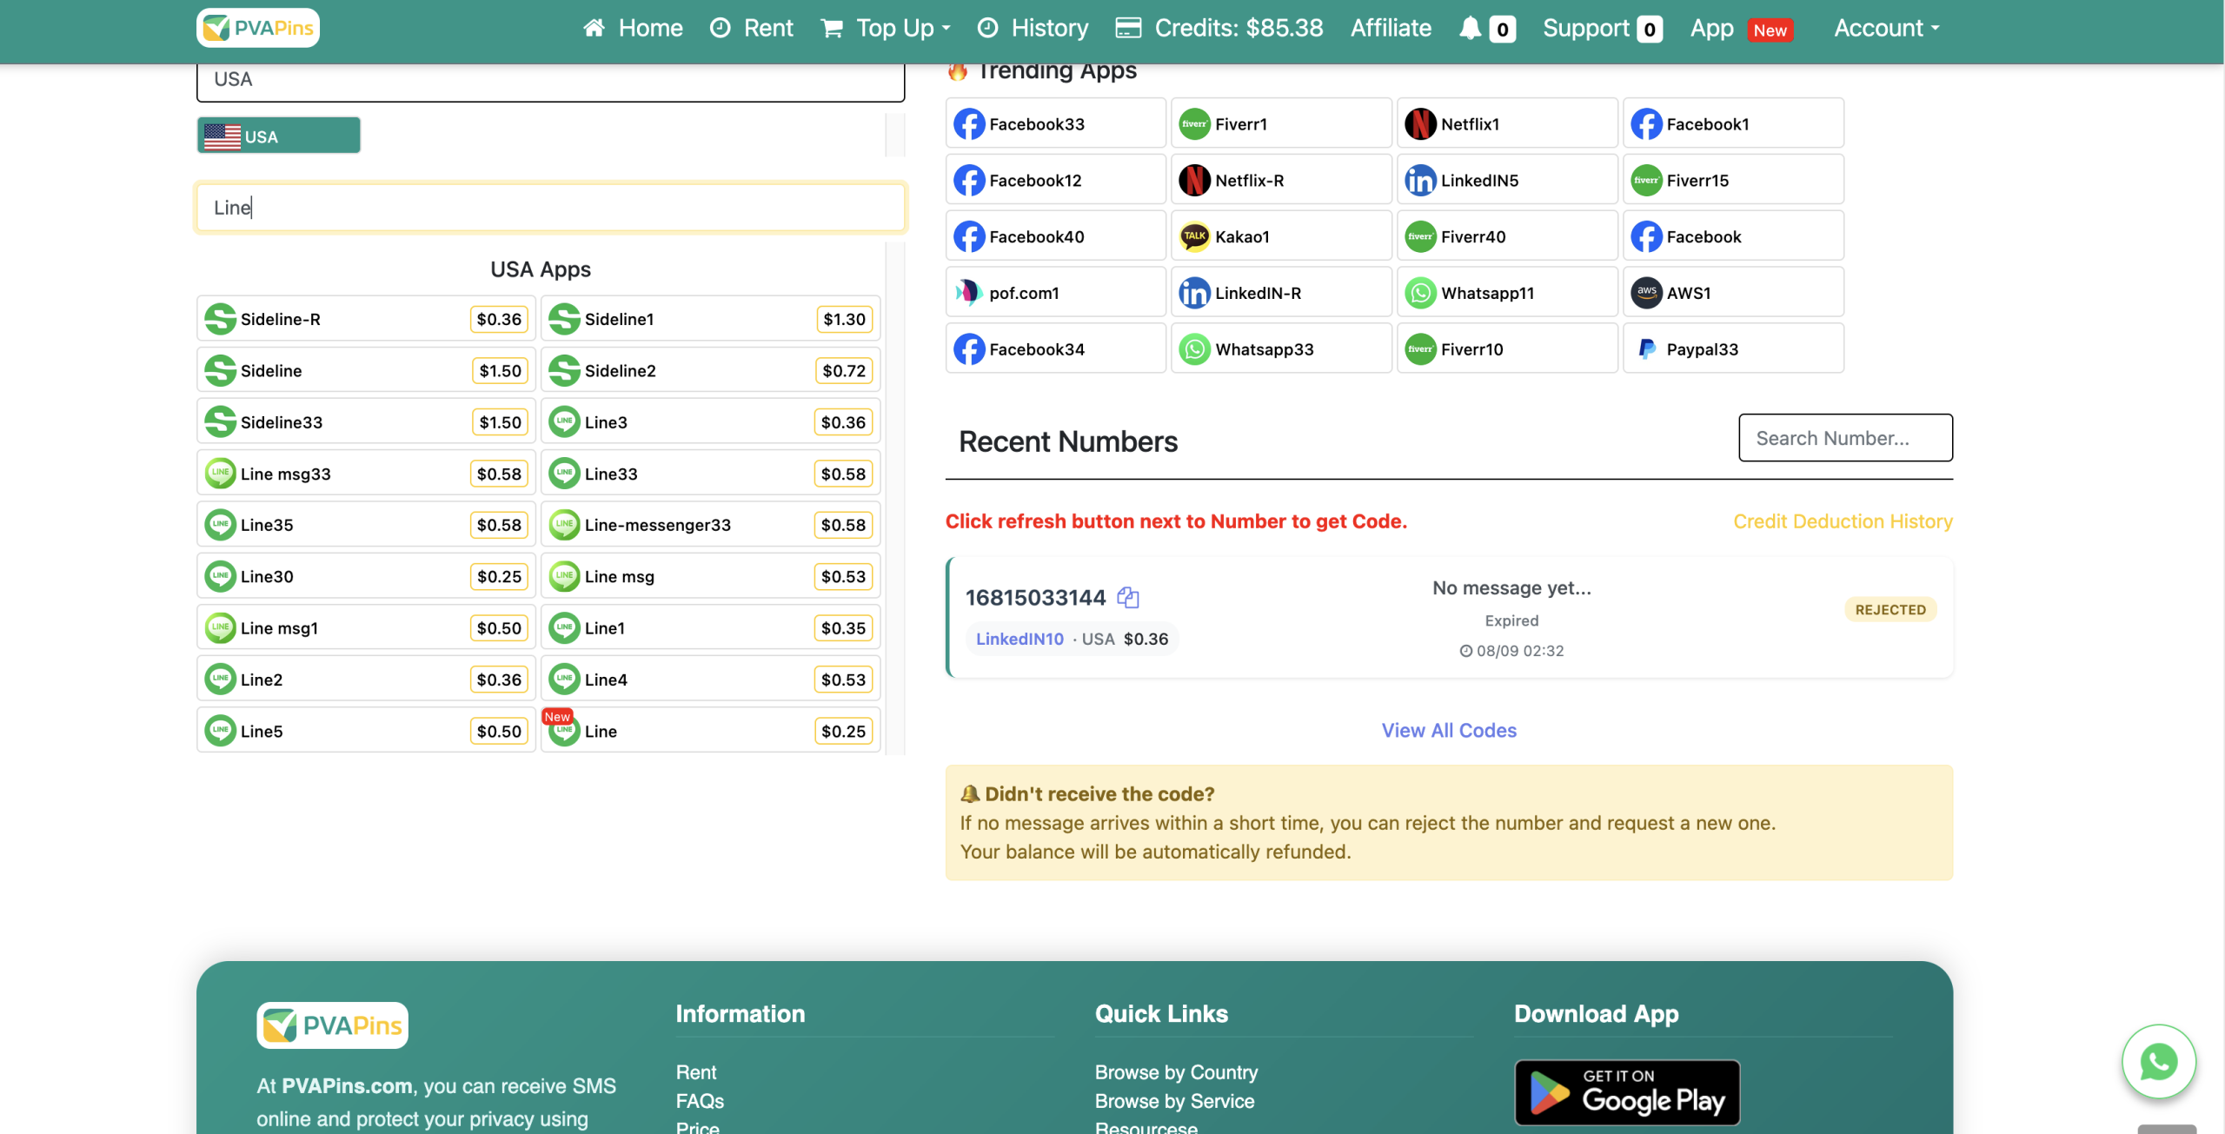The width and height of the screenshot is (2225, 1134).
Task: Pick the Line msg1 app at $0.50
Action: tap(366, 628)
